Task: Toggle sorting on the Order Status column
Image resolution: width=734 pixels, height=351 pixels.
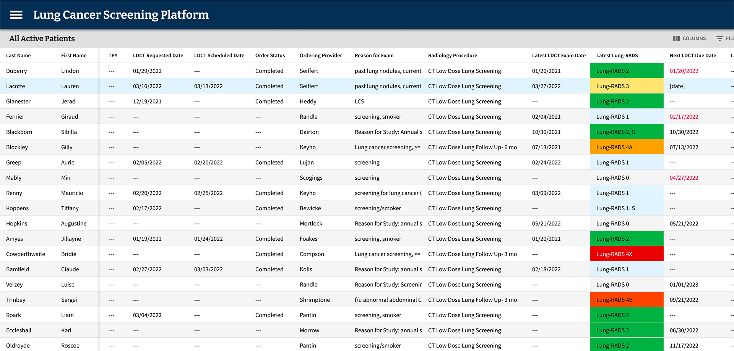Action: tap(270, 55)
